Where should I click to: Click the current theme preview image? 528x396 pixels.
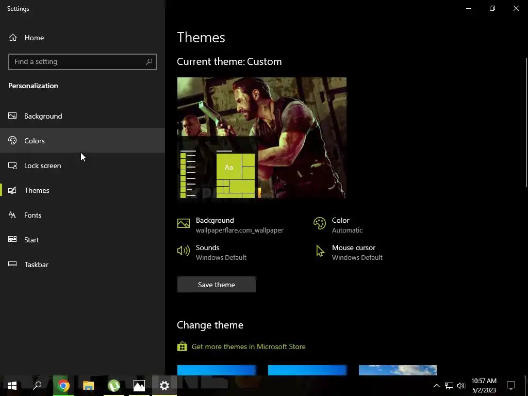(x=261, y=138)
